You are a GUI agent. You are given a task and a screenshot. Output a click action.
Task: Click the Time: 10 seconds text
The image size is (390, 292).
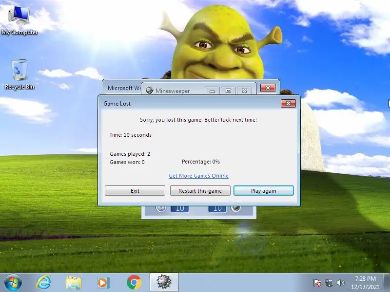130,135
